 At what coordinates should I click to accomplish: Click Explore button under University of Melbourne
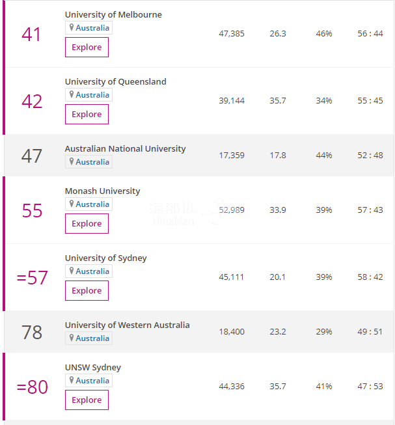(87, 47)
